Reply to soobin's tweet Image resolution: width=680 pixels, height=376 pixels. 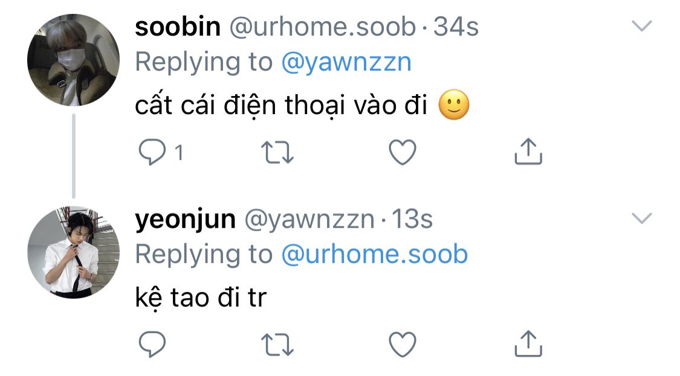click(x=152, y=152)
